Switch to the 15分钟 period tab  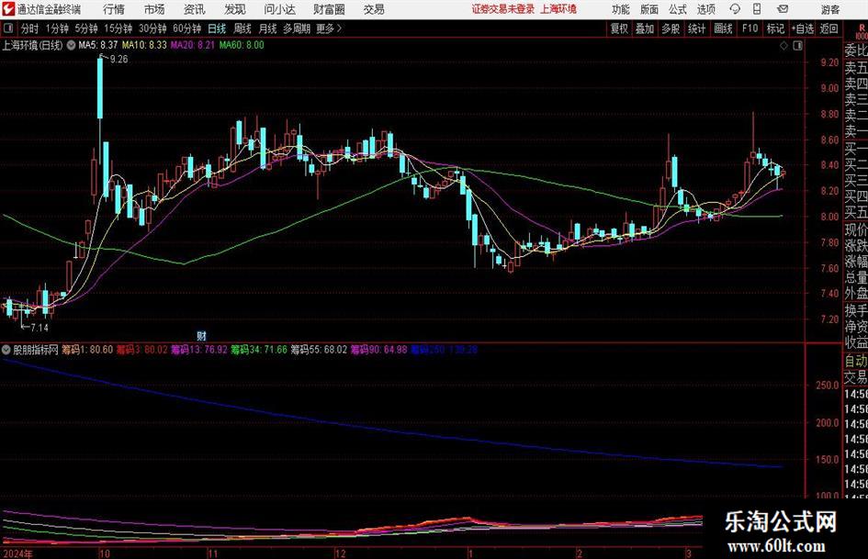[118, 28]
